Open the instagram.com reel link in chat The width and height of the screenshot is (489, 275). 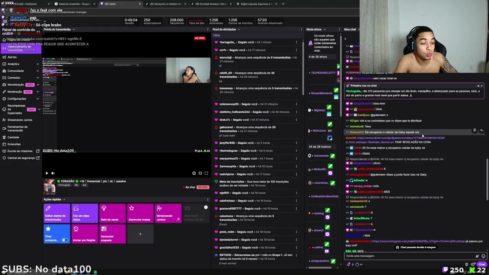(418, 241)
